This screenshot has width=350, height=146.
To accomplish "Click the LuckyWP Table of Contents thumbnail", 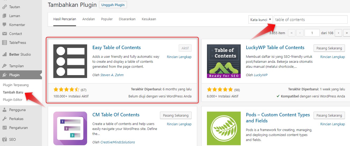I will 224,61.
